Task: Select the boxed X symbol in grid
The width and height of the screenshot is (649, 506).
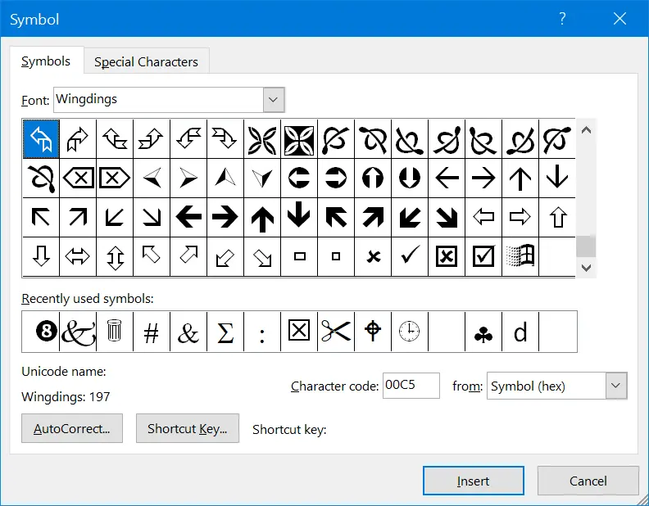Action: (x=447, y=257)
